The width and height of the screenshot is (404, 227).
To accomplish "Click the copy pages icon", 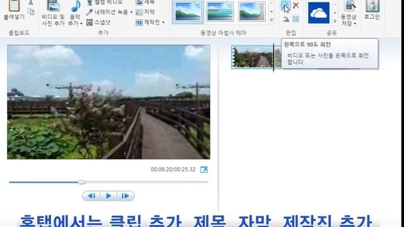I will [31, 11].
